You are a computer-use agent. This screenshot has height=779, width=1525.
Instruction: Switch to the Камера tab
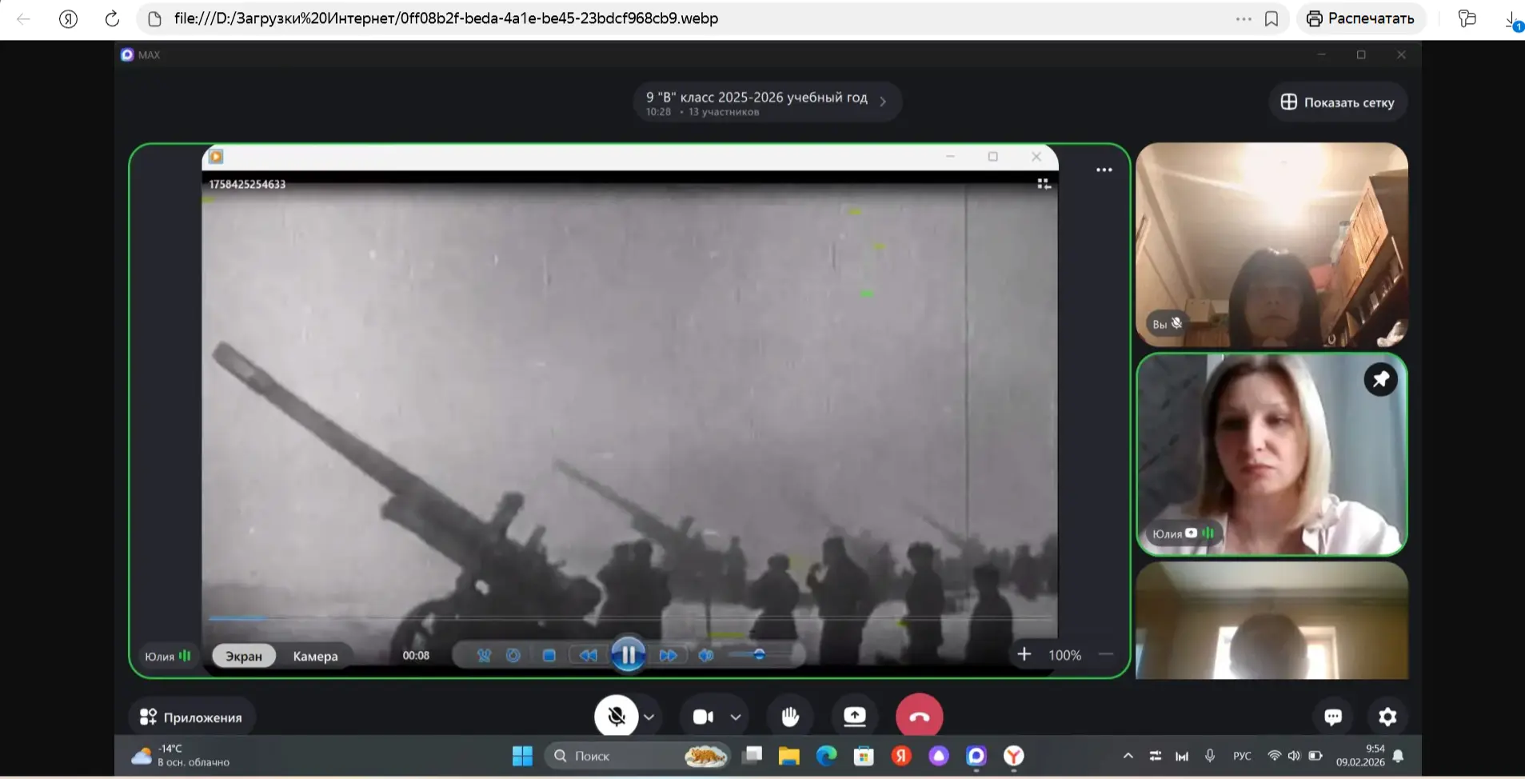[315, 656]
